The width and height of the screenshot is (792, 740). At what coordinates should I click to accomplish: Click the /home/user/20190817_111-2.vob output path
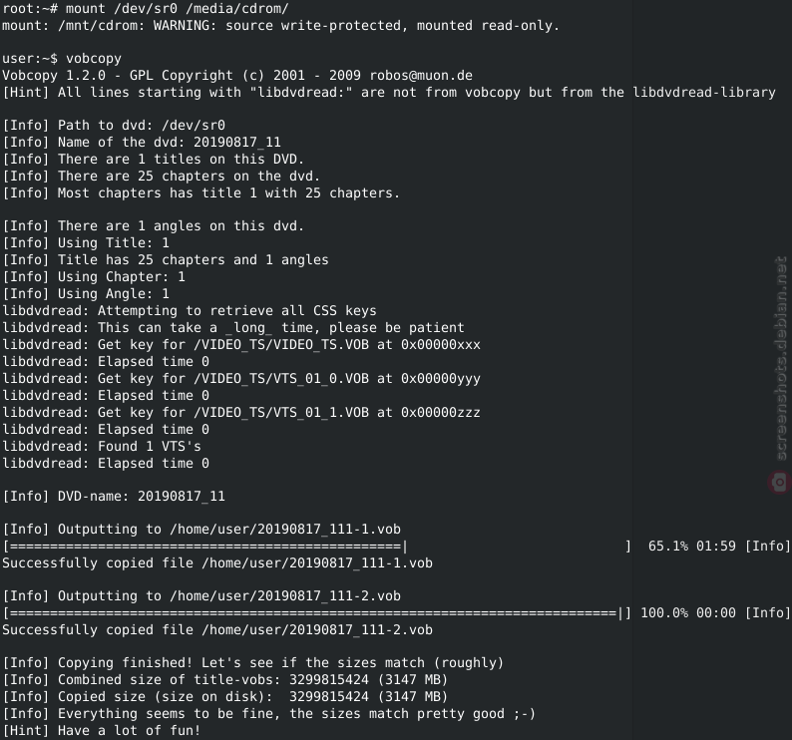(x=285, y=596)
